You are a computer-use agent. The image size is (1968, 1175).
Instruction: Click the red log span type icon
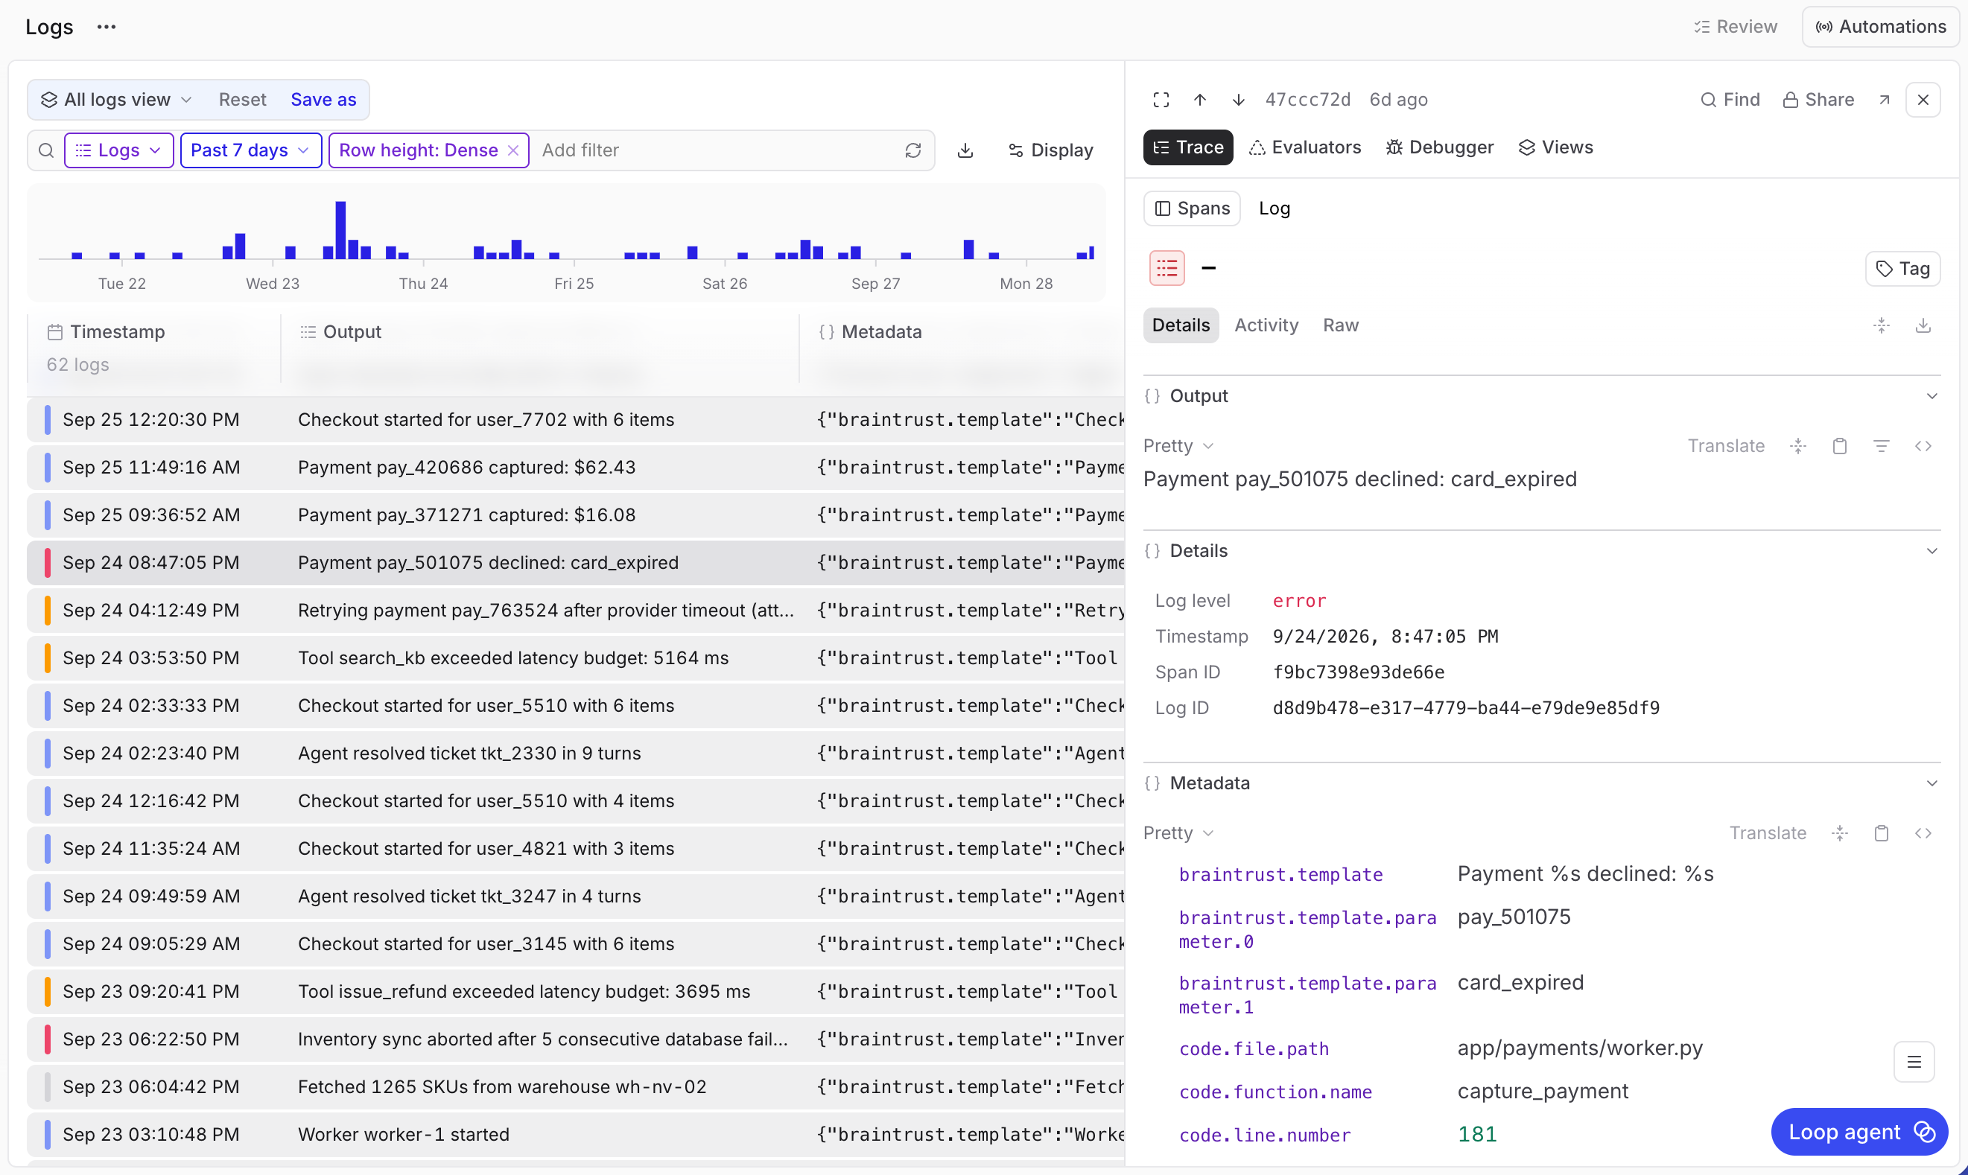coord(1166,268)
